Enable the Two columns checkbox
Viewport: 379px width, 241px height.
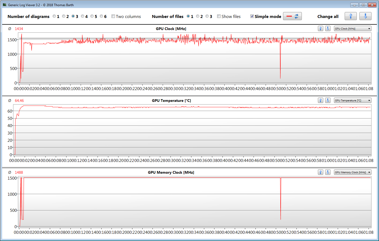pyautogui.click(x=113, y=16)
